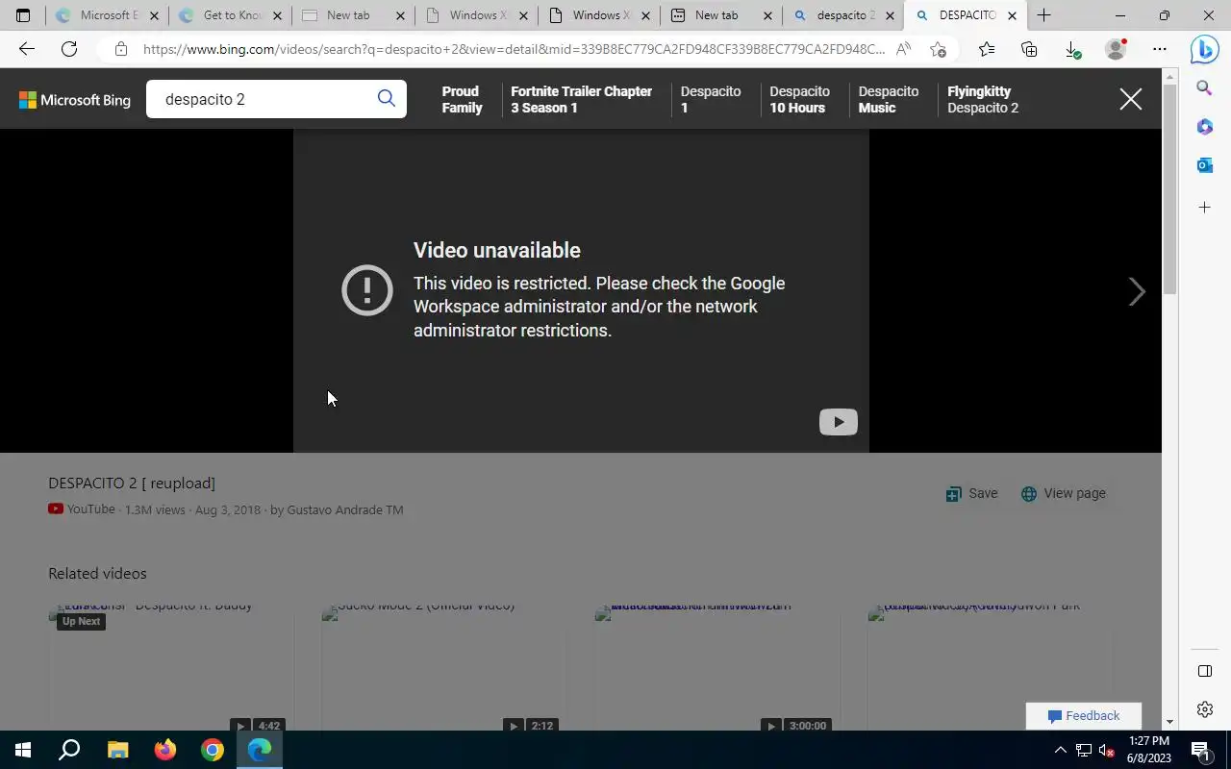Image resolution: width=1231 pixels, height=769 pixels.
Task: Open the user profile avatar
Action: tap(1116, 49)
